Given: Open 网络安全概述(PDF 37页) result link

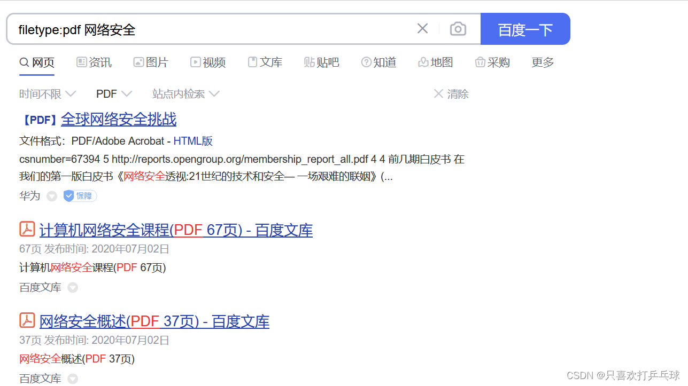Looking at the screenshot, I should pos(154,321).
